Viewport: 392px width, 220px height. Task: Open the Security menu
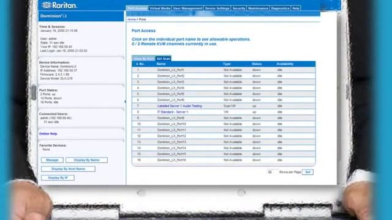point(239,8)
